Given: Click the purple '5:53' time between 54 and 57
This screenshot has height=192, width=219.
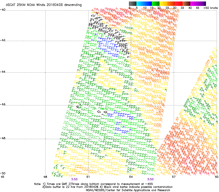Looking at the screenshot, I should coord(150,179).
